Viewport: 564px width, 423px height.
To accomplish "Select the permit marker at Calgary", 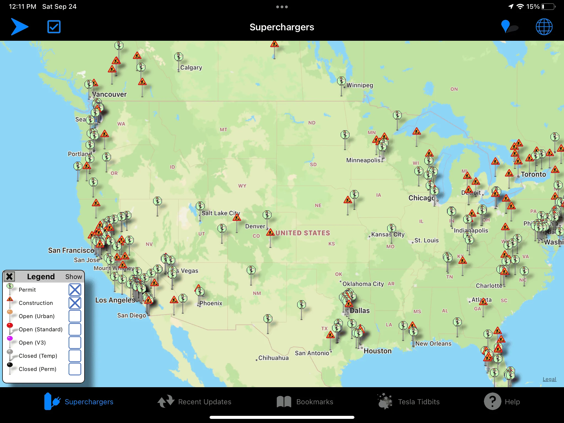I will click(179, 57).
